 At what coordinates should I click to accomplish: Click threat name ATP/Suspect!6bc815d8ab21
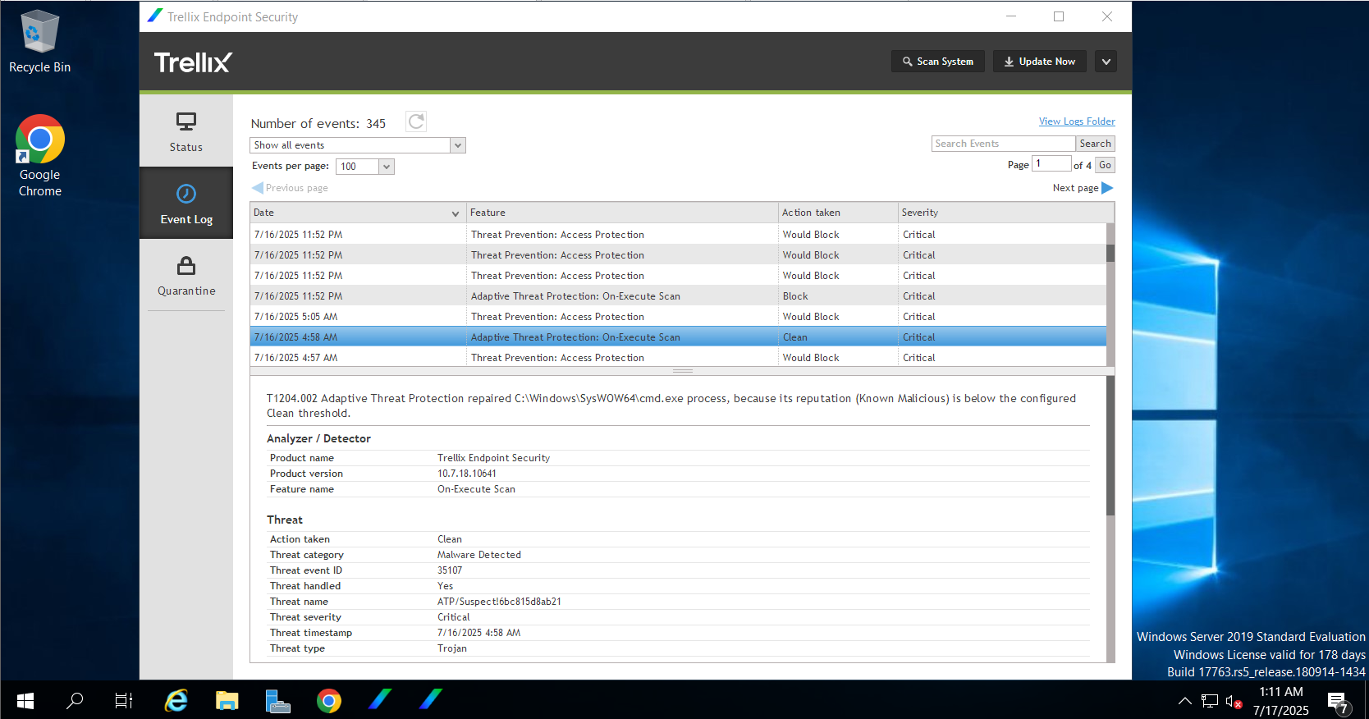499,602
